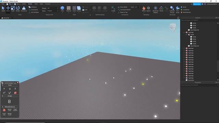The height and width of the screenshot is (123, 219).
Task: Click the Surface tool icon
Action: pos(79,8)
